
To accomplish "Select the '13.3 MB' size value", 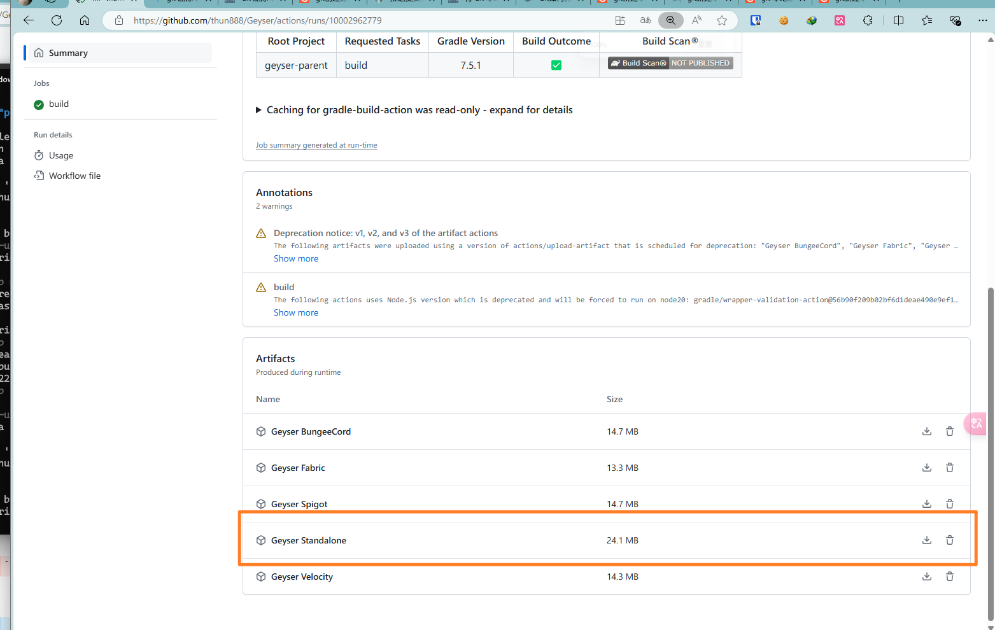I will point(623,468).
